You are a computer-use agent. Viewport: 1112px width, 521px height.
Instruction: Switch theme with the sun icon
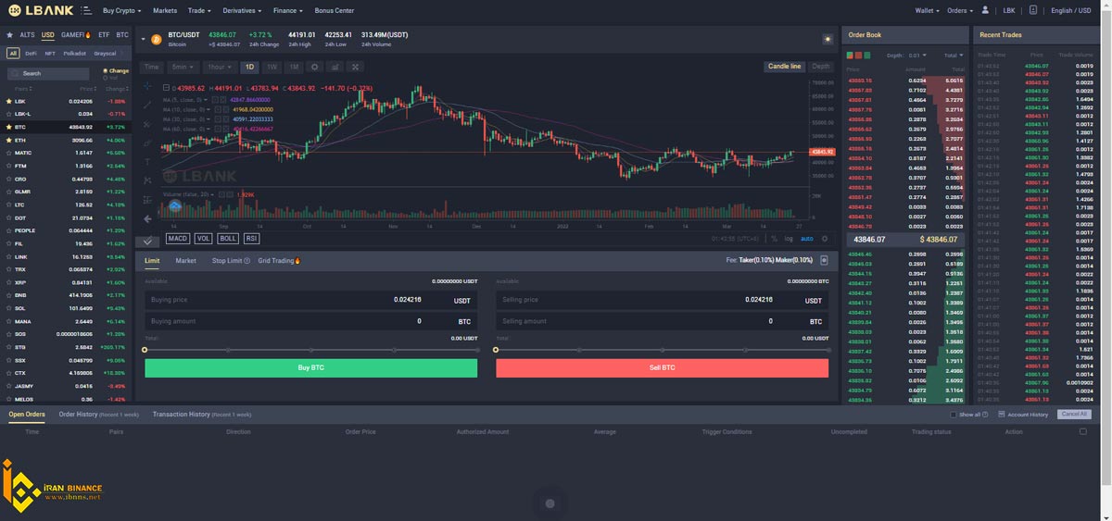pyautogui.click(x=828, y=39)
